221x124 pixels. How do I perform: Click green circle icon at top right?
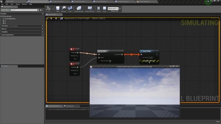coord(208,1)
